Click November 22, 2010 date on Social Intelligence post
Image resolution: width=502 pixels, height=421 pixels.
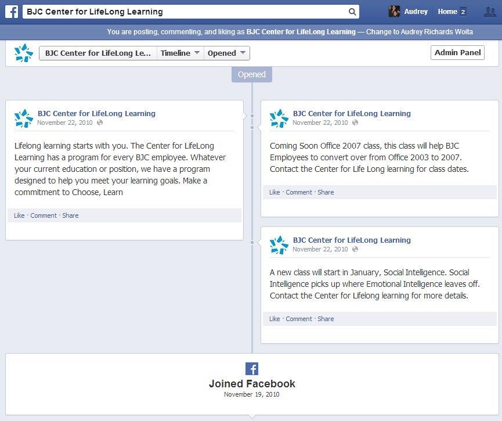320,249
